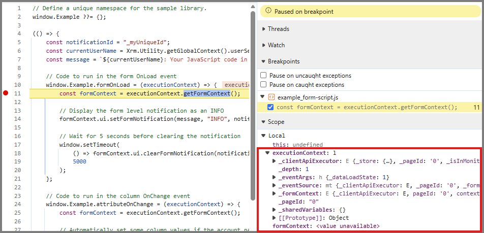
Task: Click the Paused on breakpoint message text
Action: [304, 12]
